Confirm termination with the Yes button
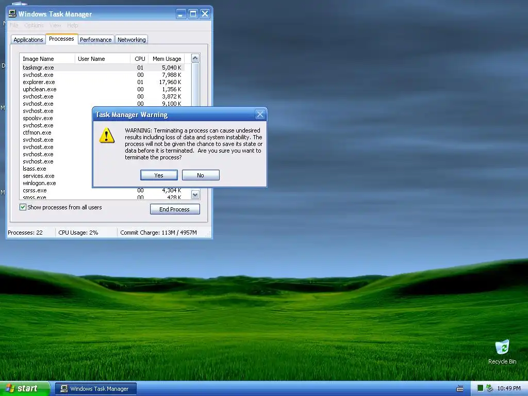This screenshot has height=396, width=528. click(159, 175)
